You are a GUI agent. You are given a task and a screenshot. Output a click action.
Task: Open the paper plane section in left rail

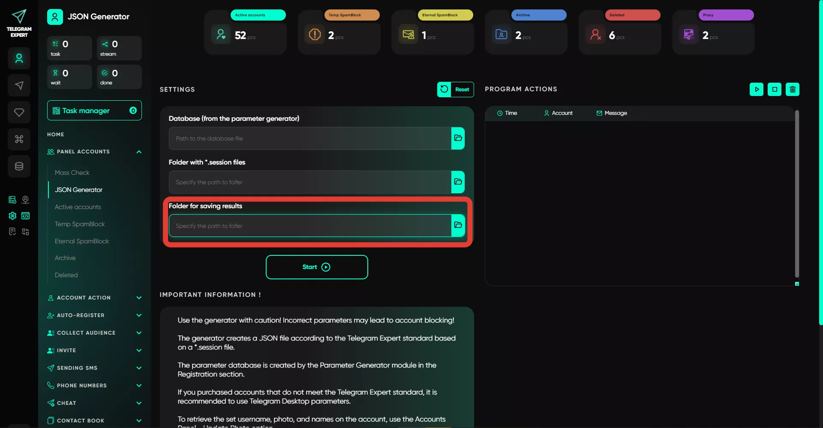coord(19,85)
